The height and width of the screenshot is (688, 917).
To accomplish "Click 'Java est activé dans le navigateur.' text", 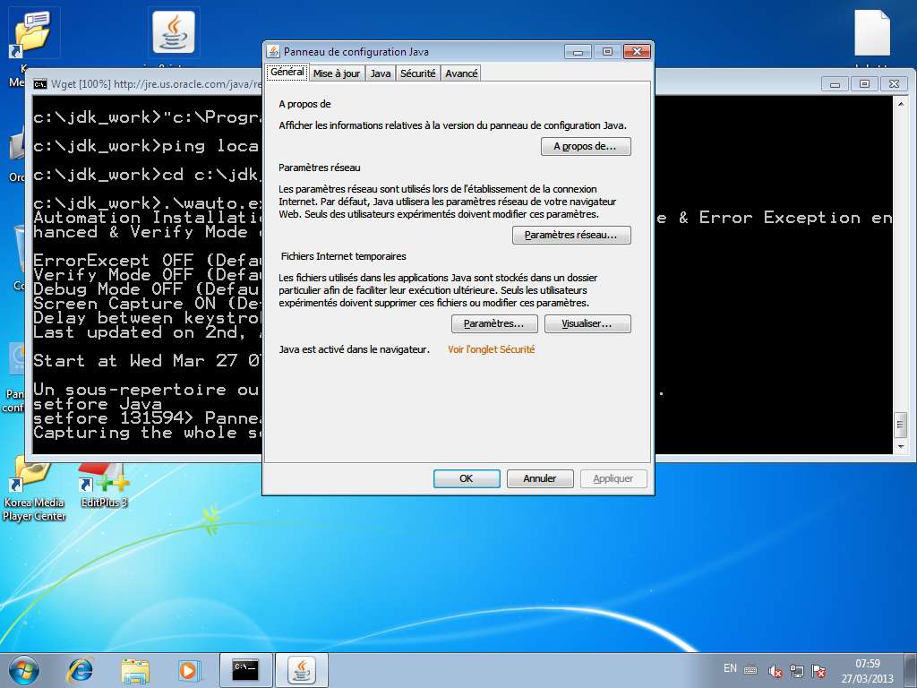I will [354, 349].
